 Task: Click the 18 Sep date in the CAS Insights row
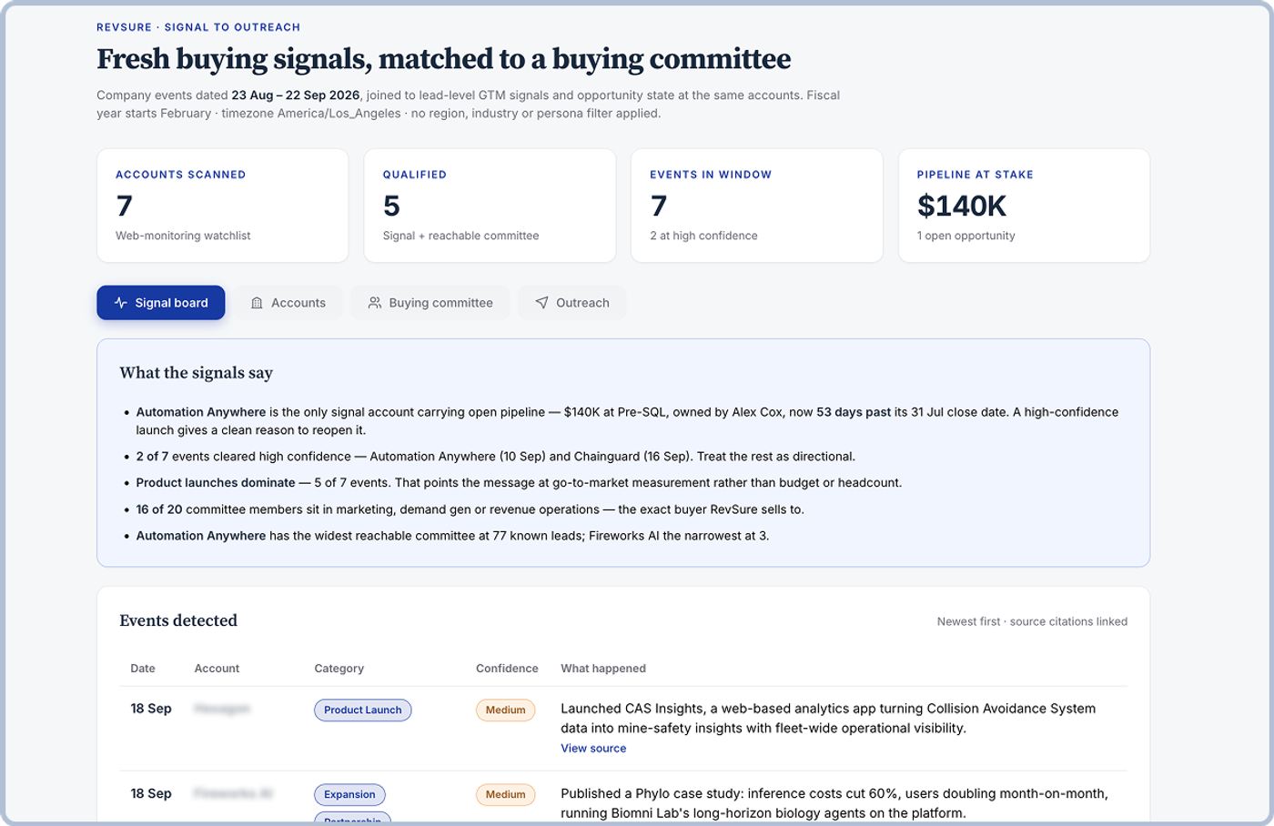coord(151,709)
